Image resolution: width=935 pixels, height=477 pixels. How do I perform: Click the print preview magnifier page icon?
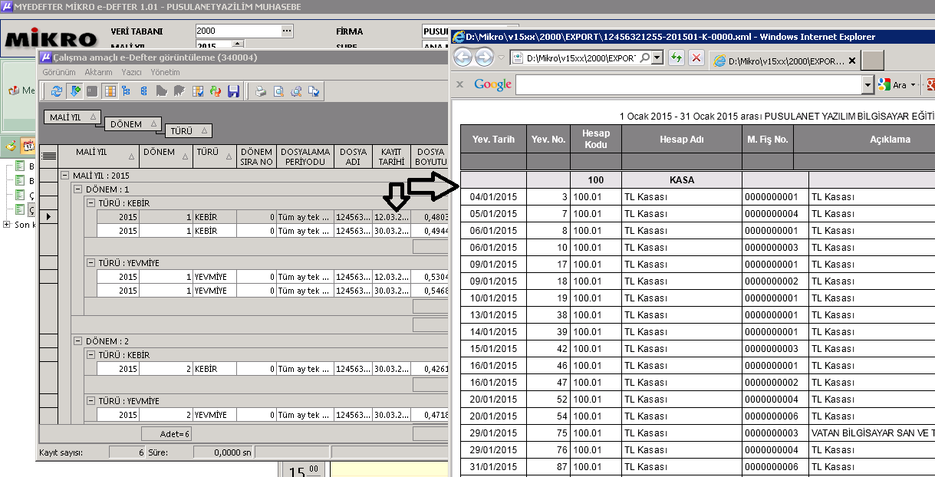click(278, 91)
